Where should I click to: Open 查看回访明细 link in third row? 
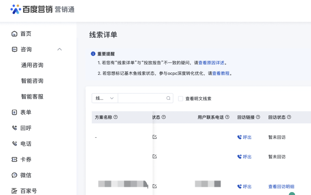pos(281,186)
